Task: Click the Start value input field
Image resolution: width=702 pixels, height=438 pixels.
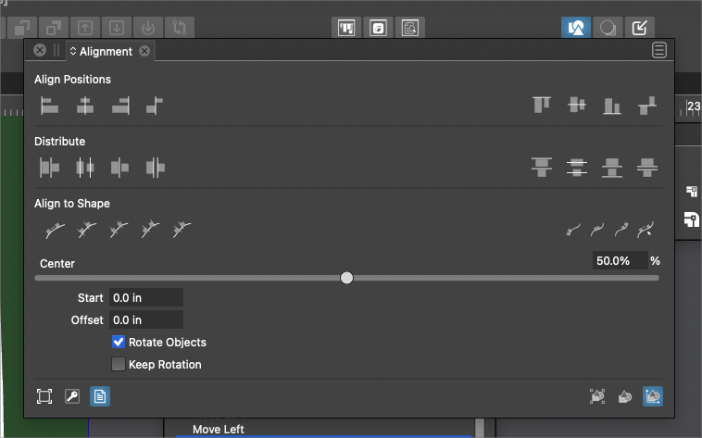Action: coord(145,297)
